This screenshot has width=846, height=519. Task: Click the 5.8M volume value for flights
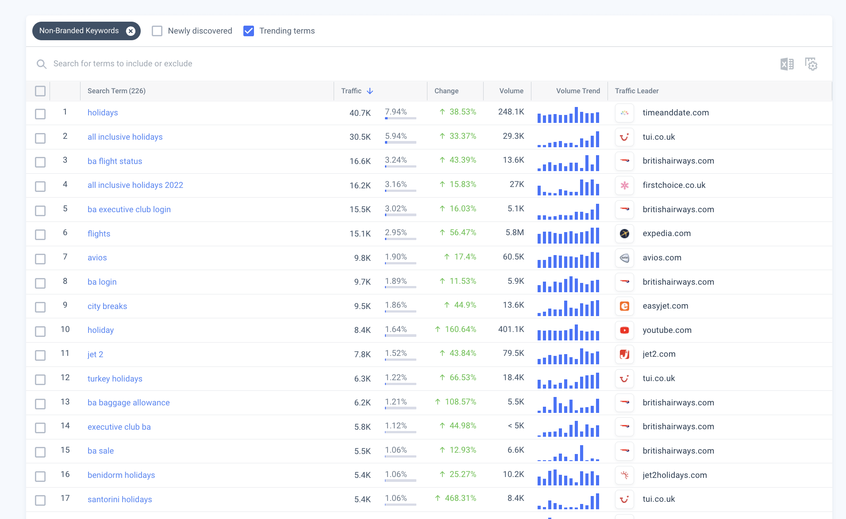point(515,233)
